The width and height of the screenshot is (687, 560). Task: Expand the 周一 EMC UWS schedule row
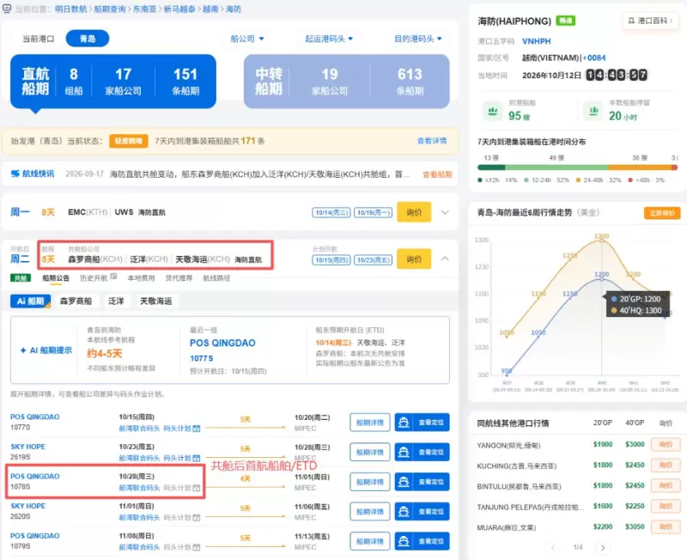[x=445, y=212]
